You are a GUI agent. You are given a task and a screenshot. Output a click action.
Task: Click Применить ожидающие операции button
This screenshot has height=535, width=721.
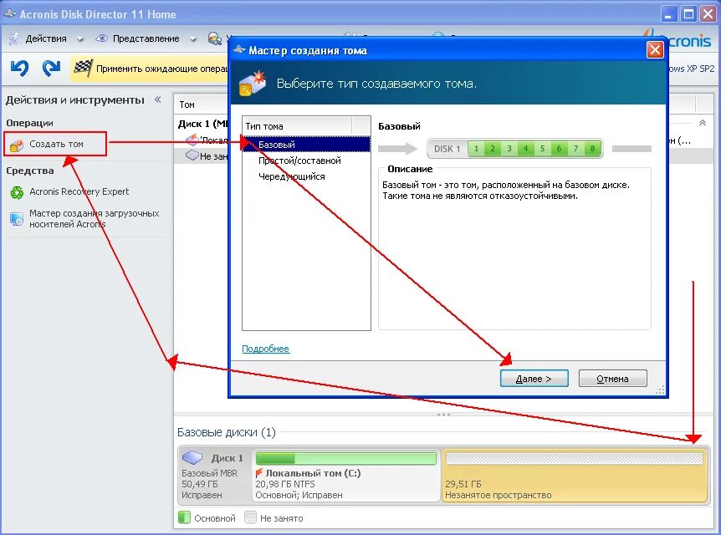tap(150, 69)
